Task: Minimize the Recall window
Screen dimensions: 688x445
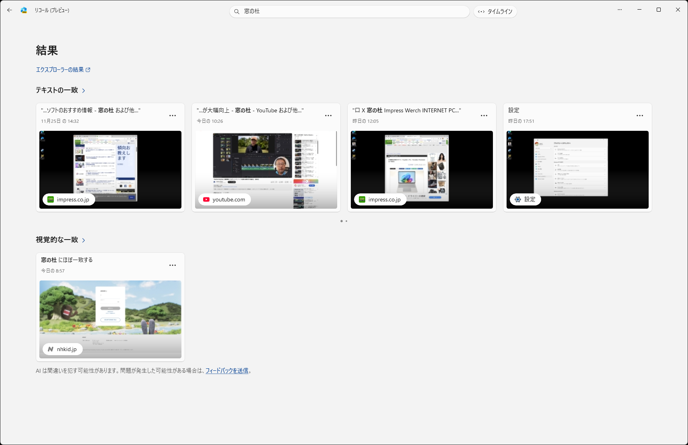Action: (639, 10)
